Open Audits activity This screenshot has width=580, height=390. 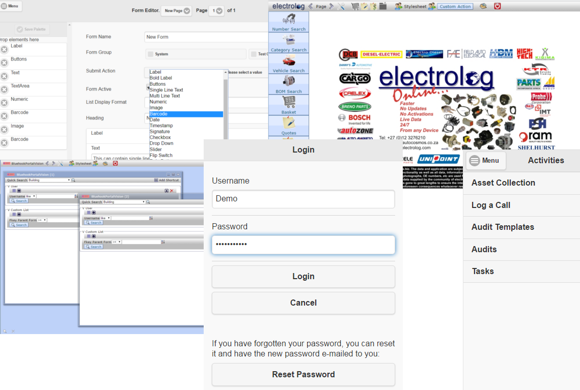[x=521, y=249]
